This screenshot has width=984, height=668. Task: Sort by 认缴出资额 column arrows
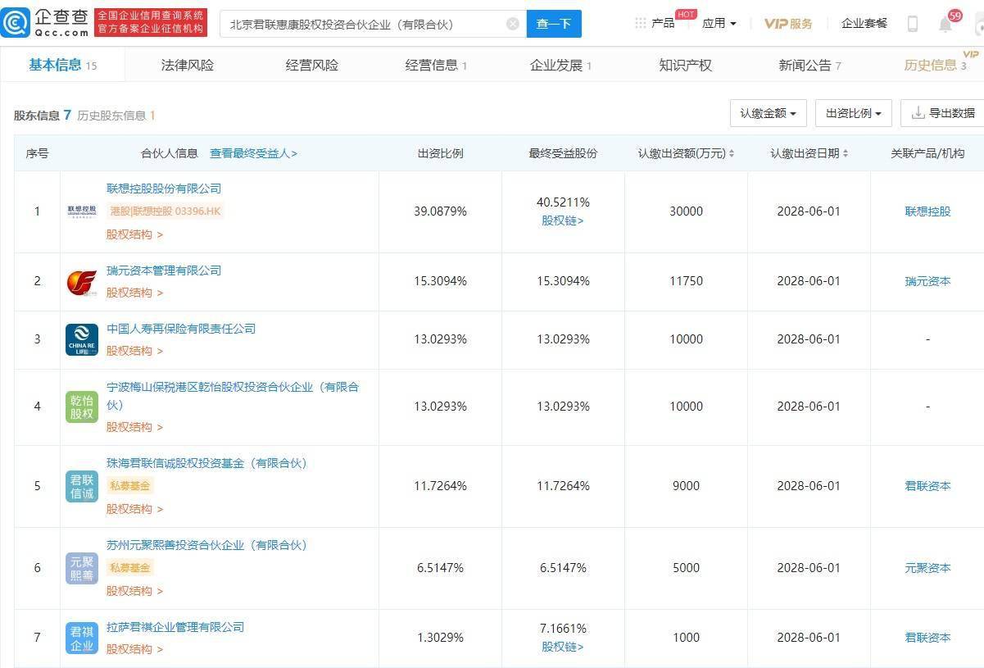[x=731, y=153]
